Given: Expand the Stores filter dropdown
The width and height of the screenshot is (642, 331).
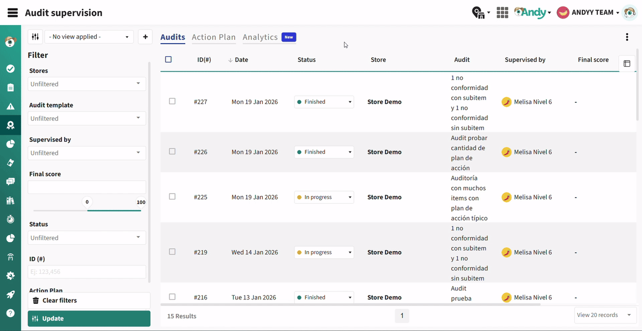Looking at the screenshot, I should tap(87, 84).
